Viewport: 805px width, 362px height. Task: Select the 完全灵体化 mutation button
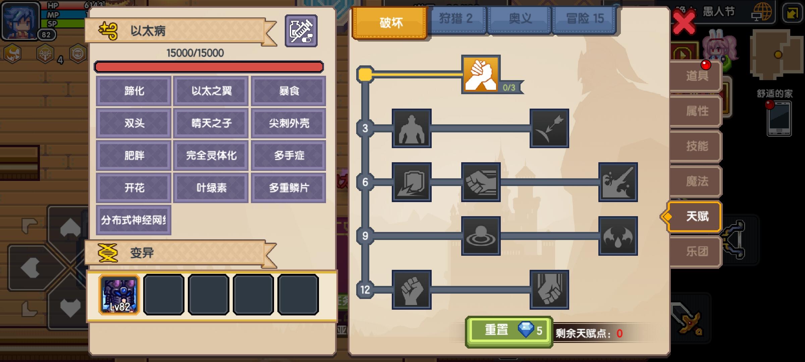point(211,156)
